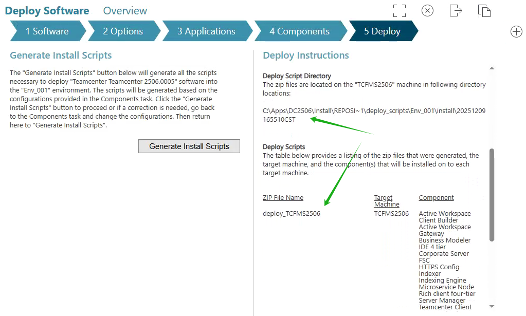Click the circled X cancel icon
This screenshot has width=526, height=316.
[x=427, y=11]
